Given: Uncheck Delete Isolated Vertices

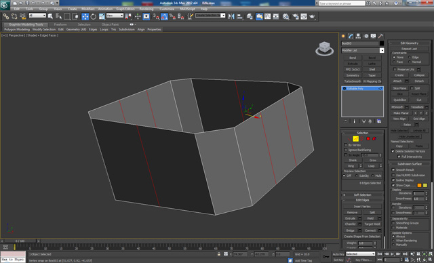Looking at the screenshot, I should [393, 151].
